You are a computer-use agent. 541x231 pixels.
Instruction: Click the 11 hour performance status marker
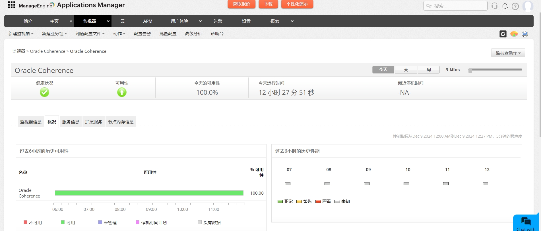446,184
